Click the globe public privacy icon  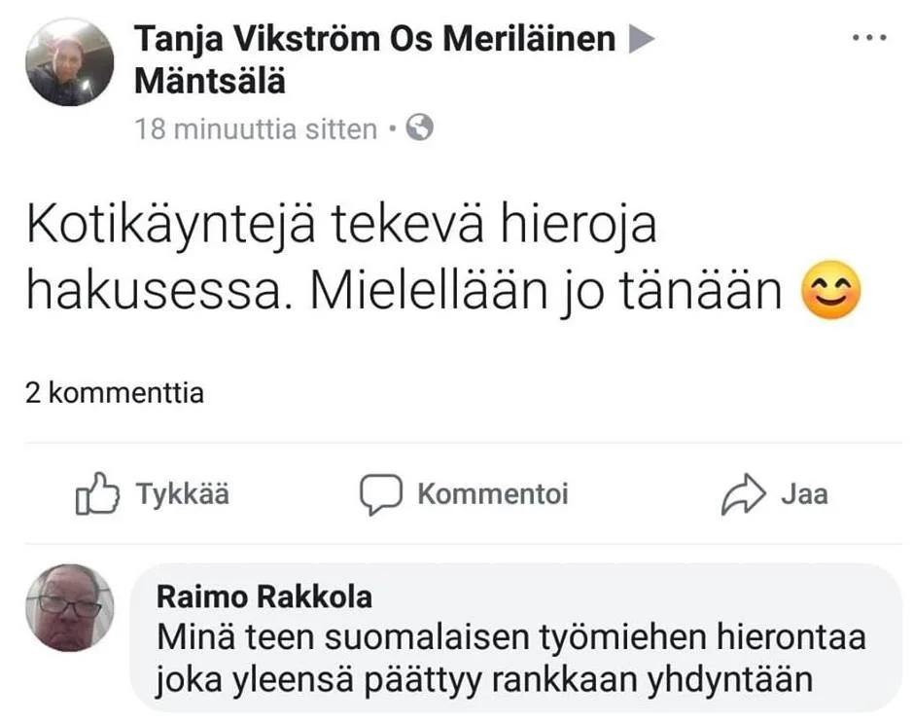pos(419,127)
